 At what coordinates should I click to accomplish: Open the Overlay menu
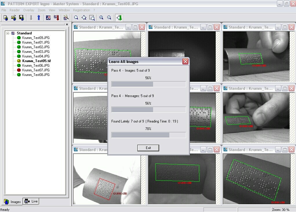pos(29,10)
